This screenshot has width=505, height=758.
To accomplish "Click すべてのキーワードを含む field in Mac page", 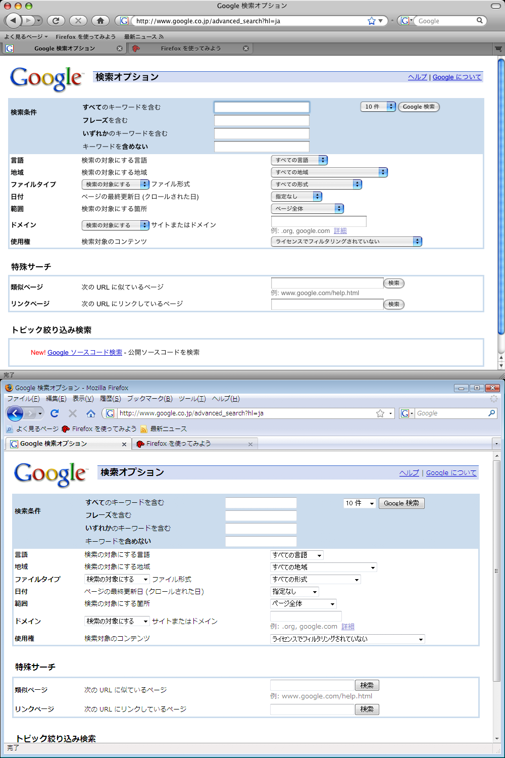I will pos(262,107).
